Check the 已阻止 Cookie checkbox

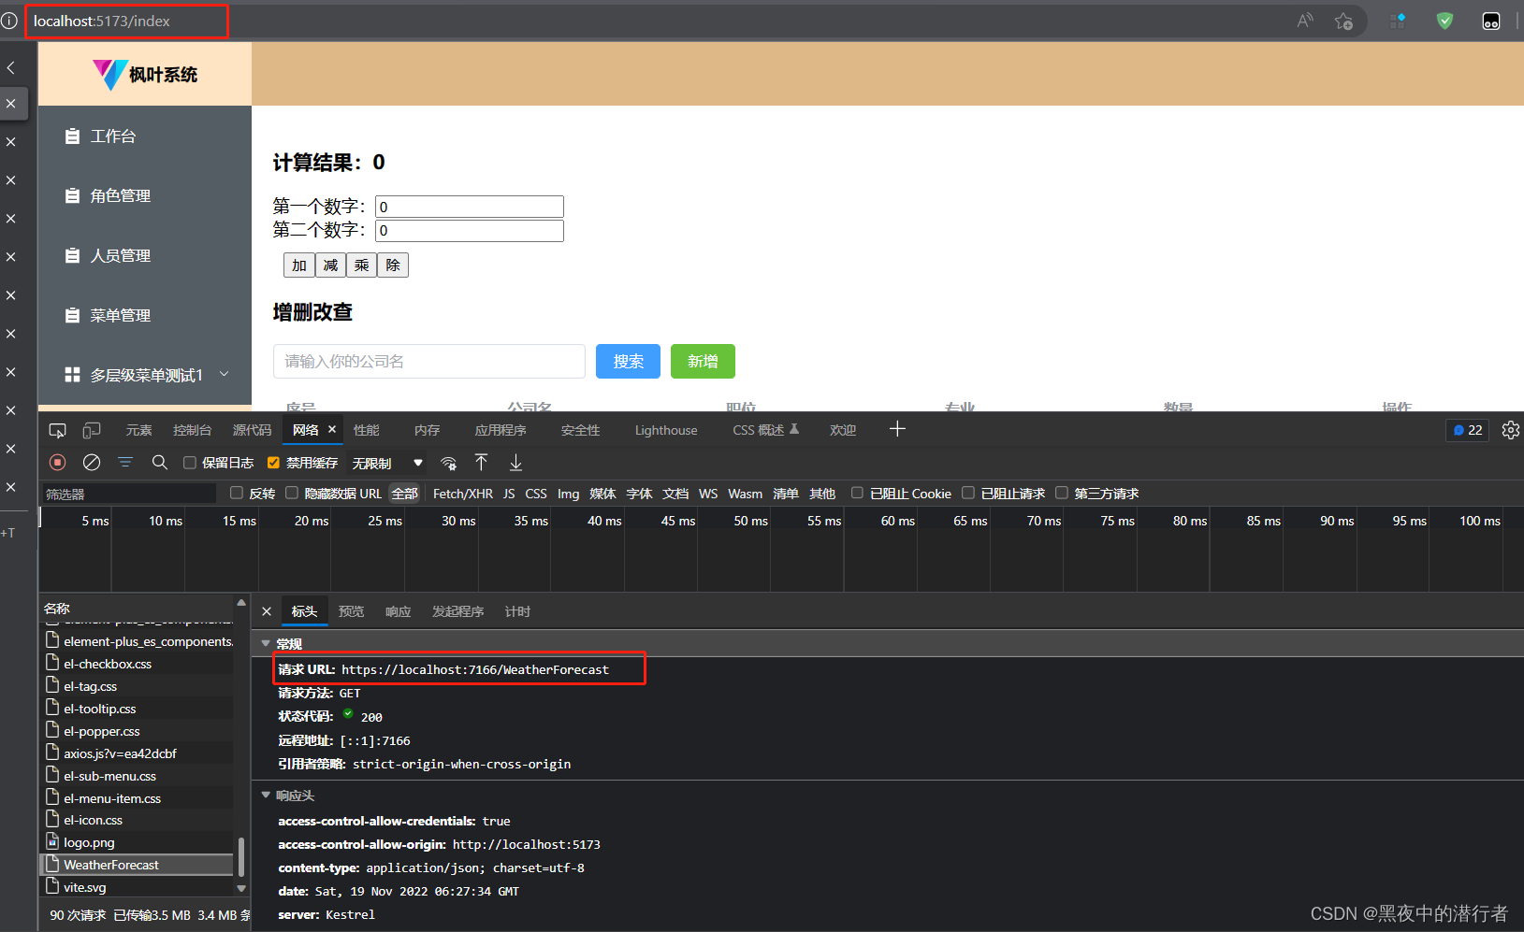pos(857,494)
